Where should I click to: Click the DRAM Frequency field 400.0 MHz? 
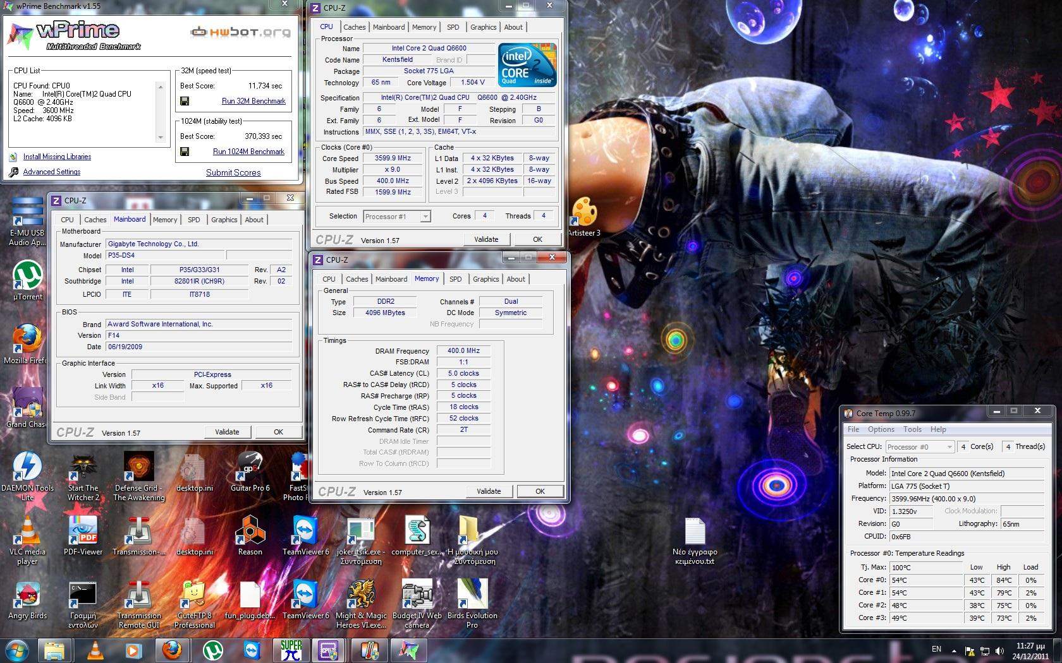tap(463, 350)
